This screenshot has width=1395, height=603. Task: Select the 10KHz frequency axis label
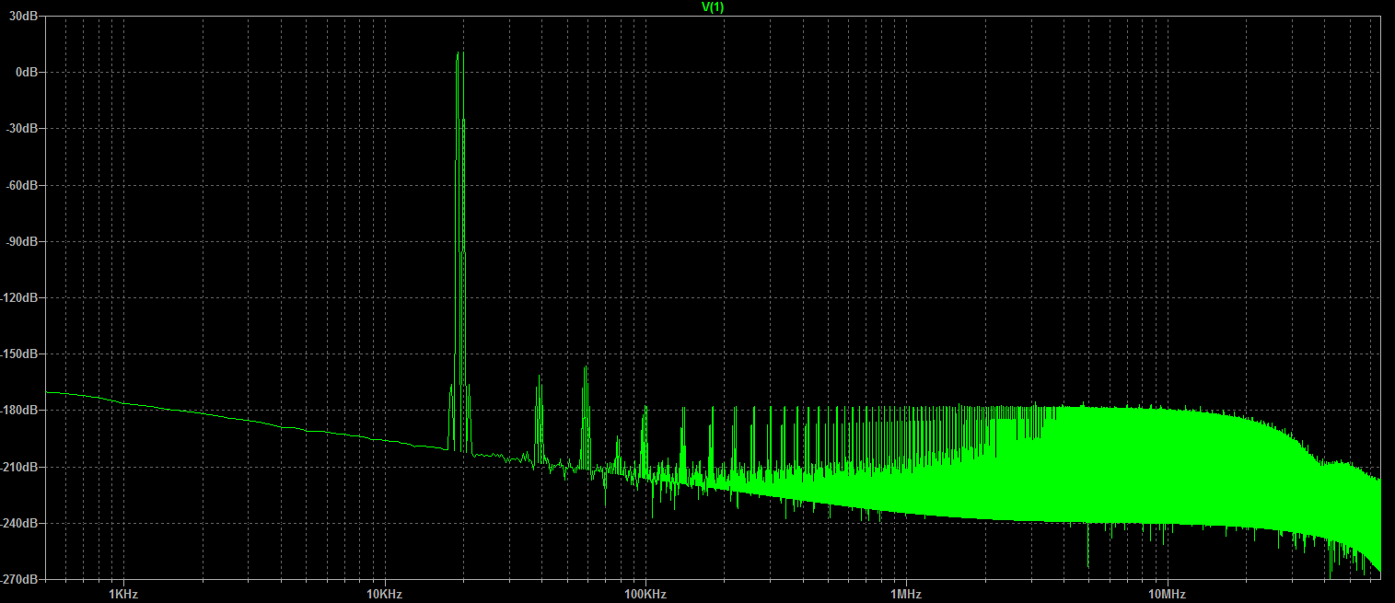[384, 593]
